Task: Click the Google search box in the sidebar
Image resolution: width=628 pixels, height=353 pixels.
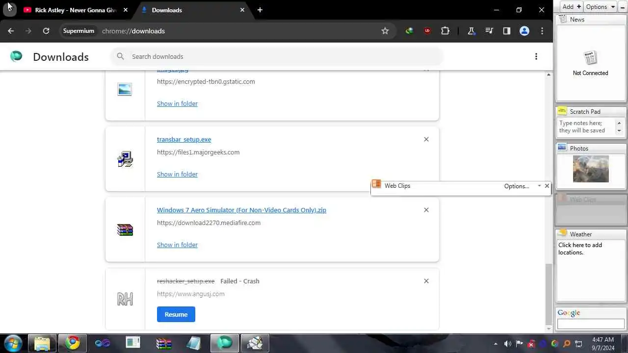Action: [x=591, y=324]
